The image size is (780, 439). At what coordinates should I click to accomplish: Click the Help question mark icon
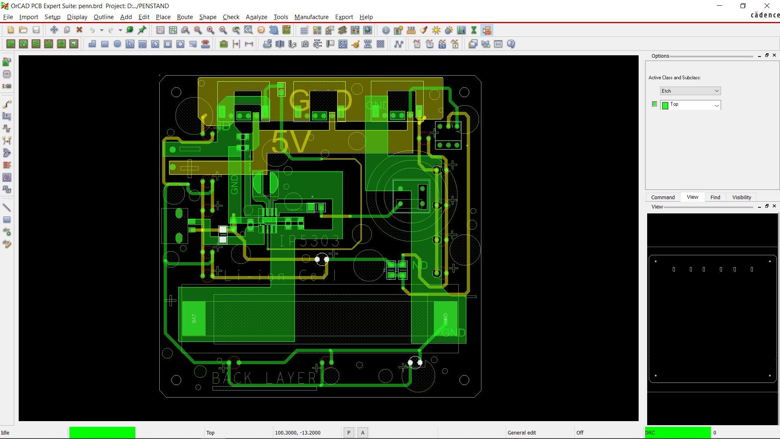pos(511,44)
